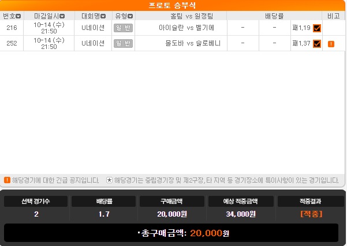
Task: Click 선택 경기수 summary label
Action: 36,201
